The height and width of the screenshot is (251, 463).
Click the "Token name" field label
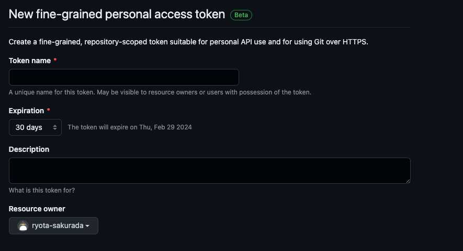30,61
